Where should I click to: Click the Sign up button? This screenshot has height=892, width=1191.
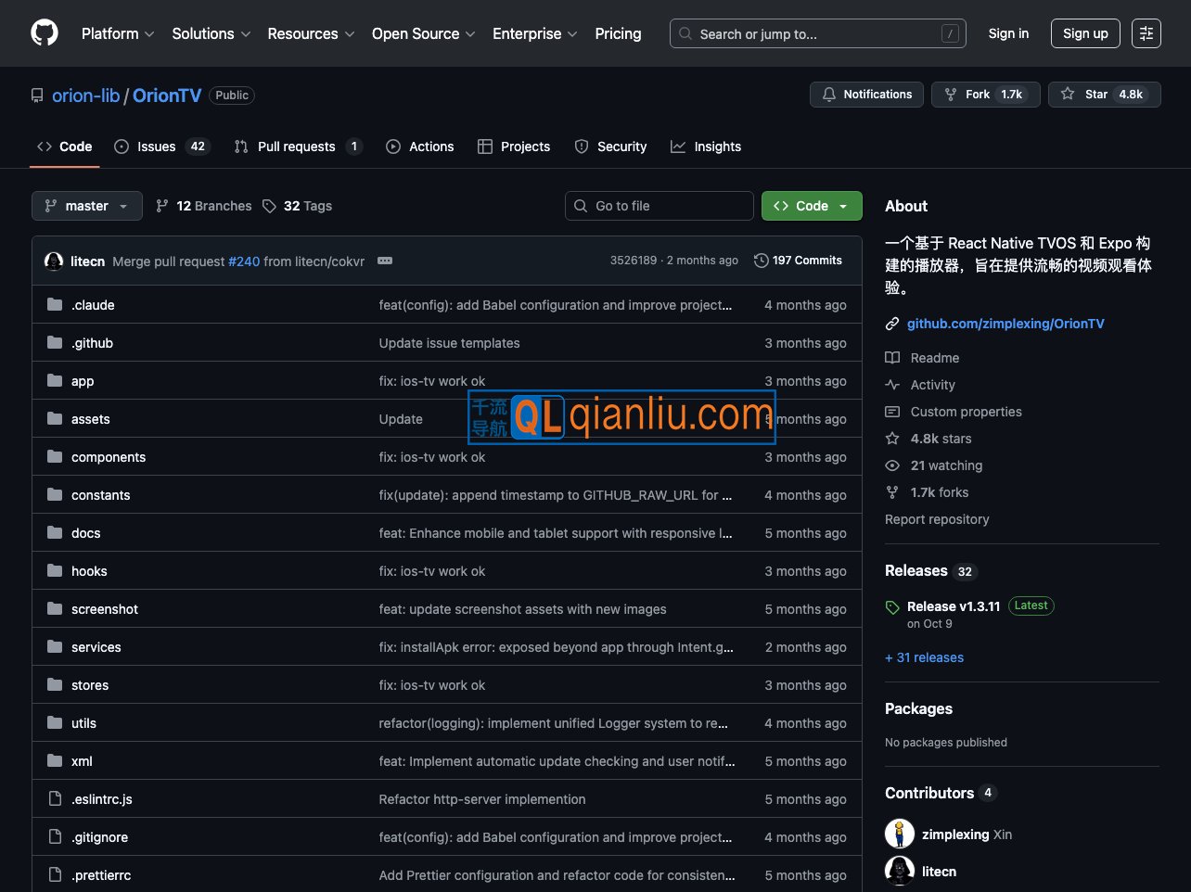coord(1085,33)
